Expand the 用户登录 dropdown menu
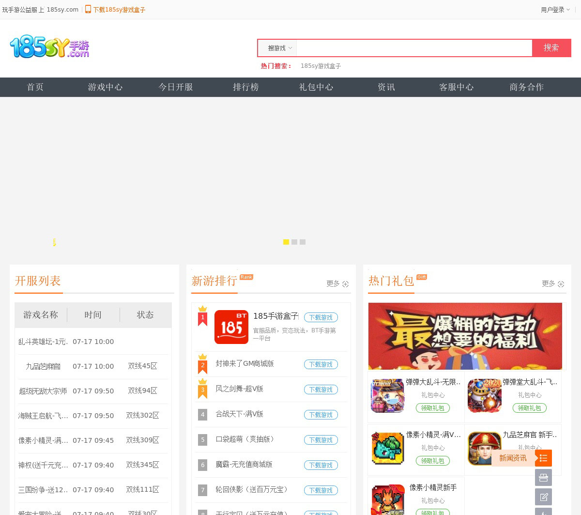The height and width of the screenshot is (515, 581). click(x=555, y=10)
